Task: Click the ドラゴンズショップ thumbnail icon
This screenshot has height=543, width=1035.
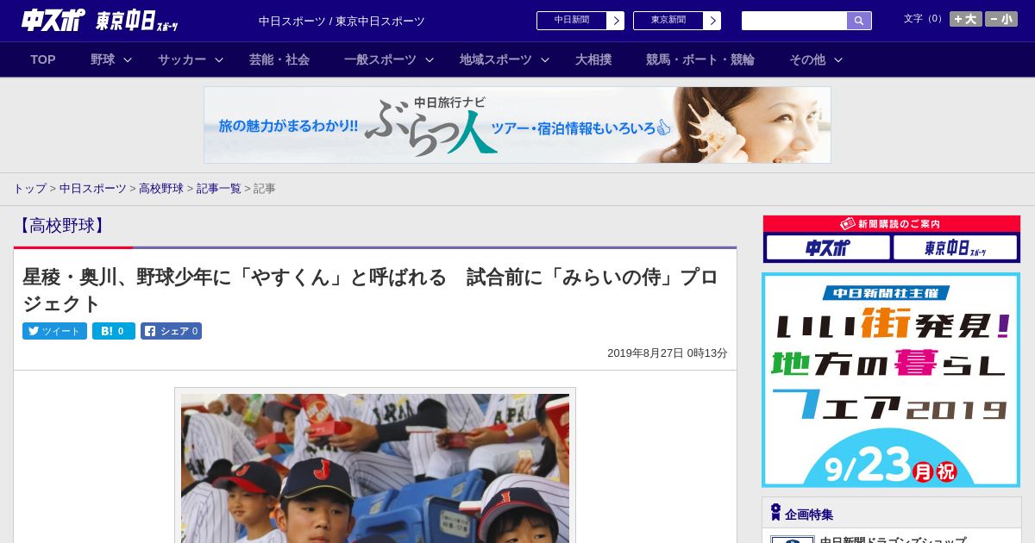Action: tap(793, 540)
